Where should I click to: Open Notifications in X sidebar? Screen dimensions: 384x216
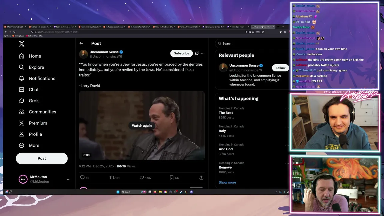37,78
